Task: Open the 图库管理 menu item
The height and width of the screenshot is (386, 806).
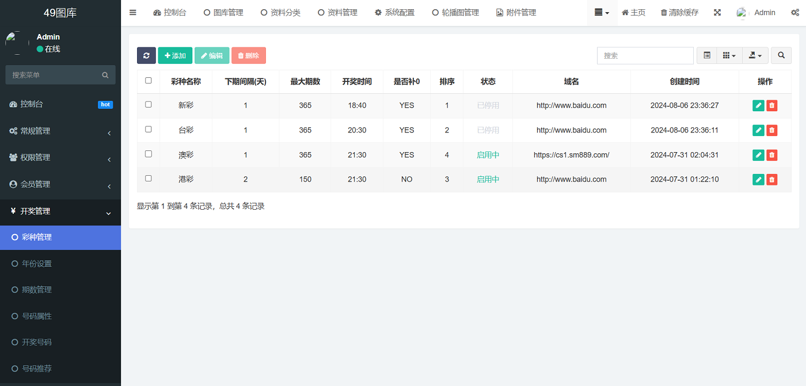Action: point(223,12)
